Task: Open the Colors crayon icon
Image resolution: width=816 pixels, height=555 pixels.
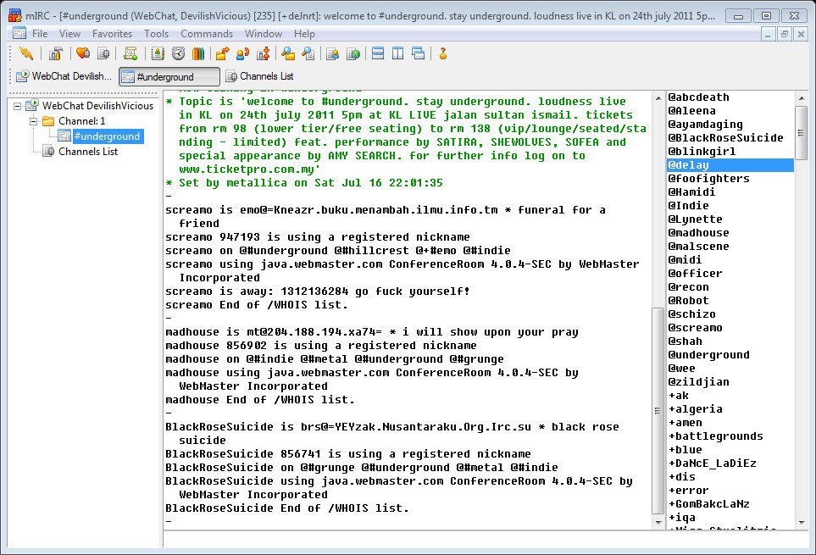Action: coord(197,53)
